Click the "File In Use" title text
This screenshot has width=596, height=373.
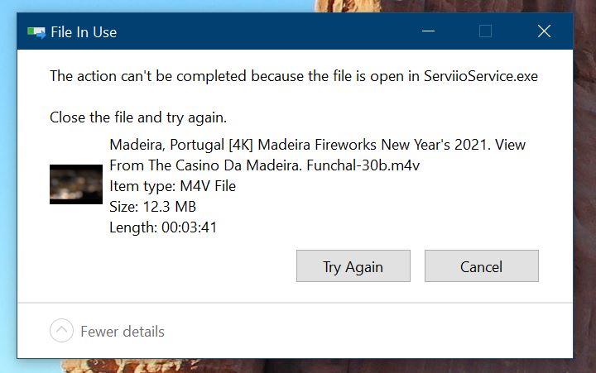84,32
